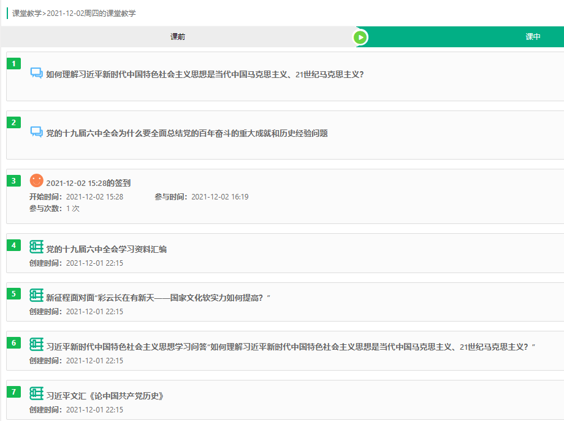The width and height of the screenshot is (564, 421).
Task: Click the discussion chat icon in item 1
Action: pos(36,73)
